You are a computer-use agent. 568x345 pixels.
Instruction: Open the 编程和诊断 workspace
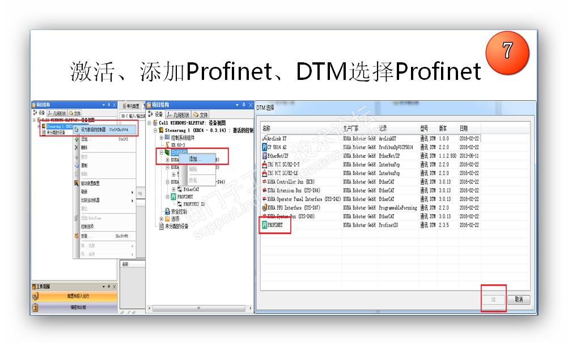coord(75,308)
